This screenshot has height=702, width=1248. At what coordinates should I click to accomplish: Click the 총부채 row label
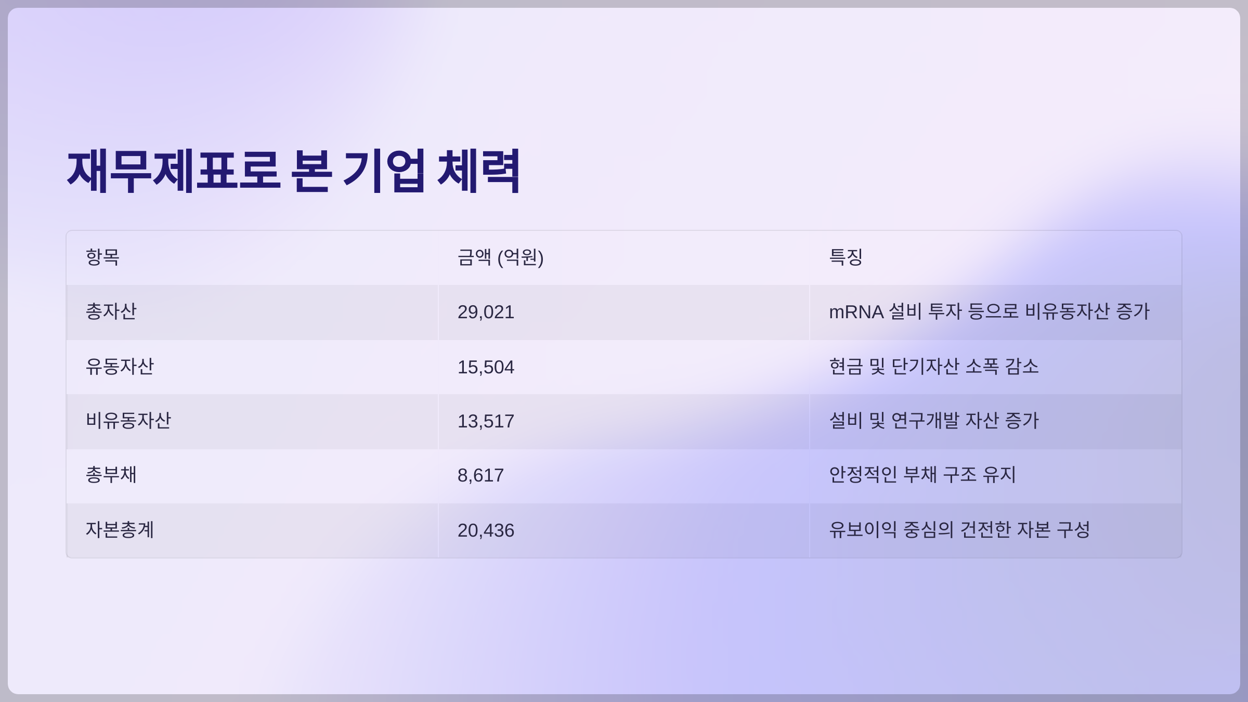pos(111,475)
